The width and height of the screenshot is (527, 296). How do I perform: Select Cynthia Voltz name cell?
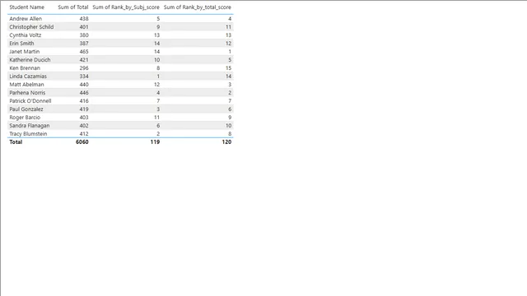click(x=26, y=35)
